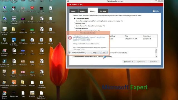Image resolution: width=178 pixels, height=100 pixels.
Task: Select the Capture.PNG file
Action: pyautogui.click(x=23, y=9)
